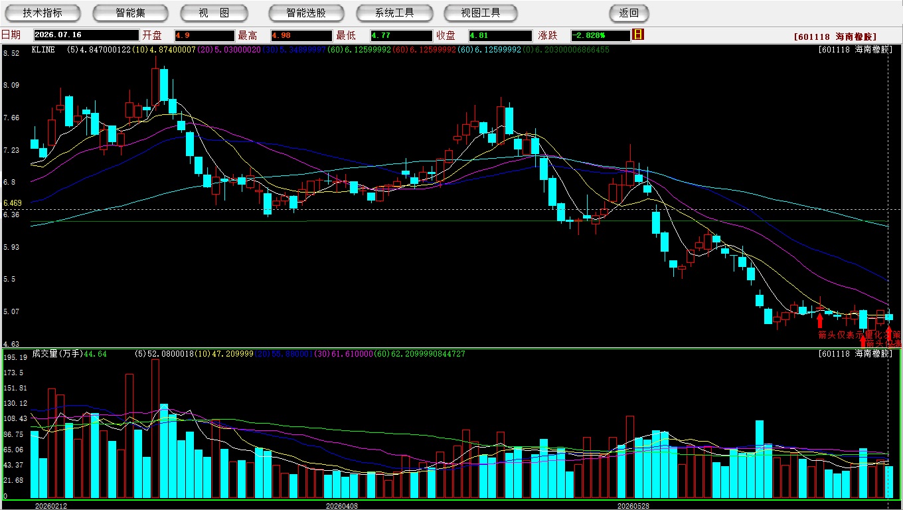Click the 8.52 price axis value
This screenshot has width=903, height=510.
[x=11, y=53]
